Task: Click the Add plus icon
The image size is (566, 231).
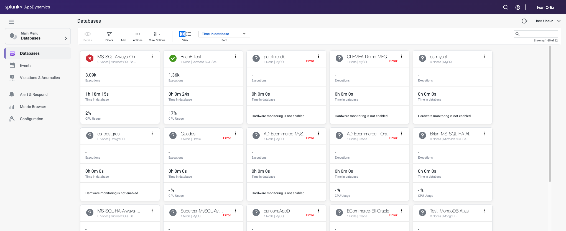Action: pyautogui.click(x=123, y=34)
